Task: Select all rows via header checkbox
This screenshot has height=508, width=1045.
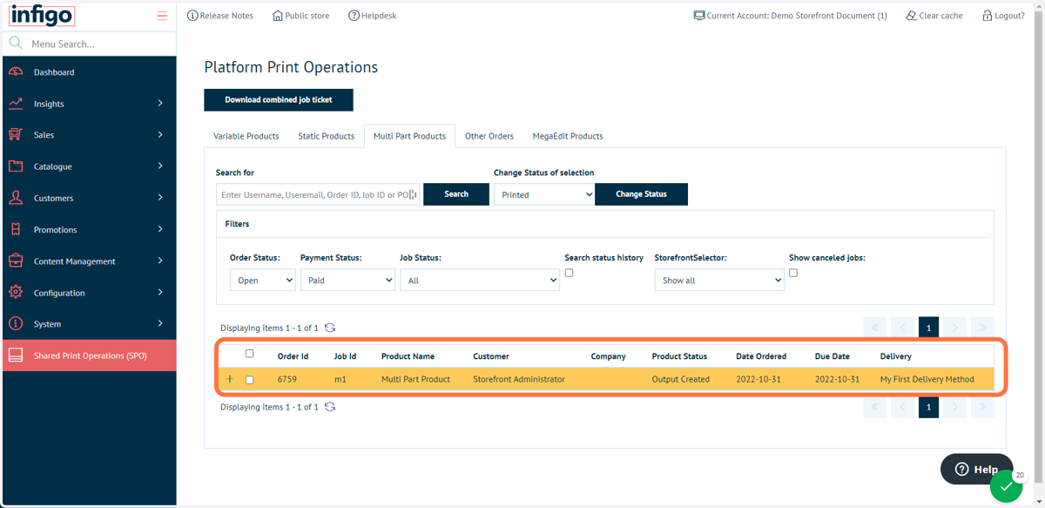Action: [x=250, y=354]
